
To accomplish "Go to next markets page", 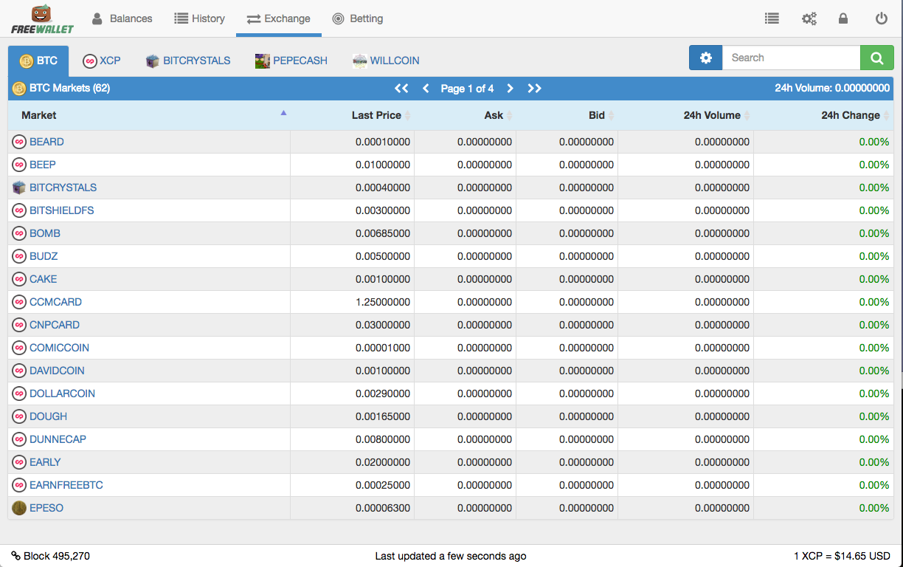I will 510,89.
